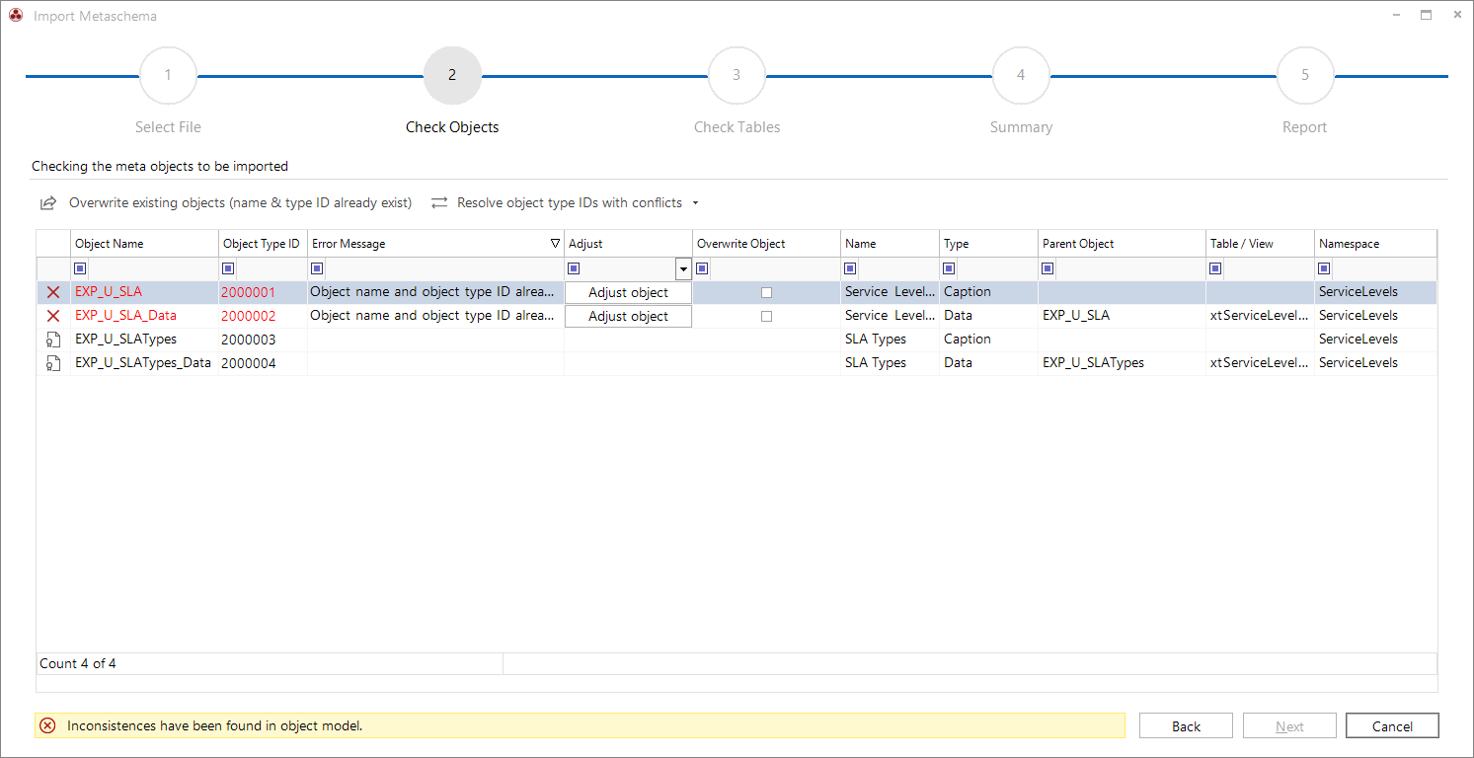Click the Back button
This screenshot has height=758, width=1474.
click(1186, 726)
